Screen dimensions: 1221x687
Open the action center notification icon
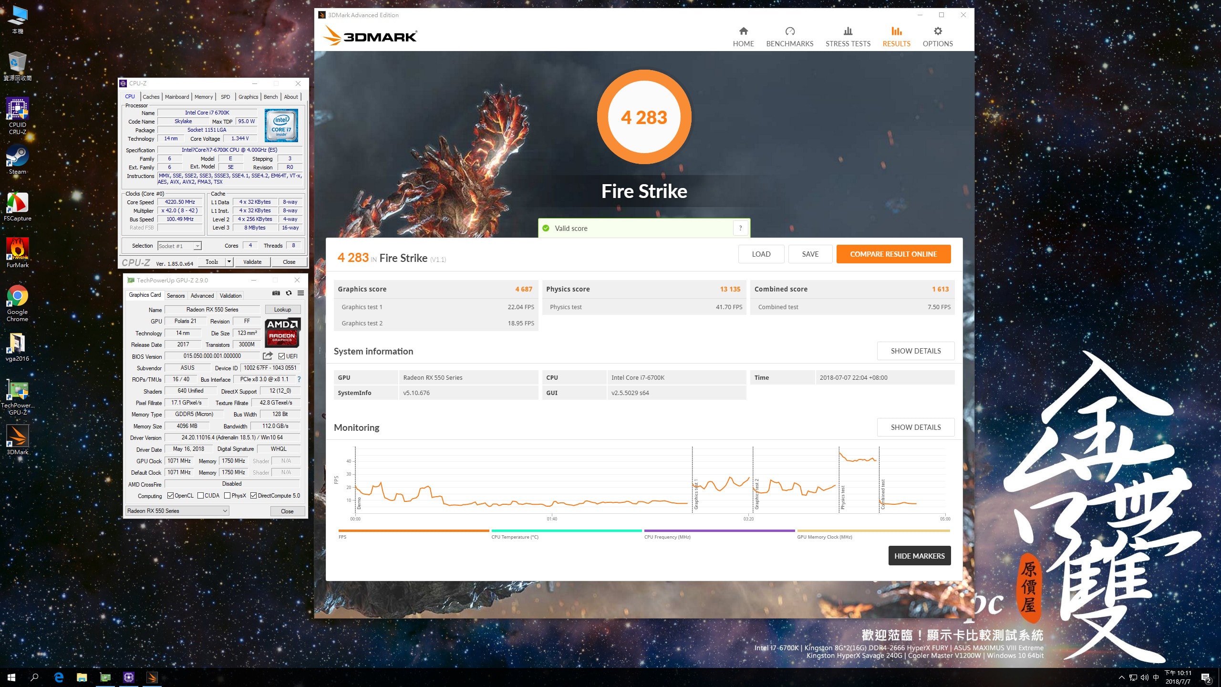pos(1206,677)
